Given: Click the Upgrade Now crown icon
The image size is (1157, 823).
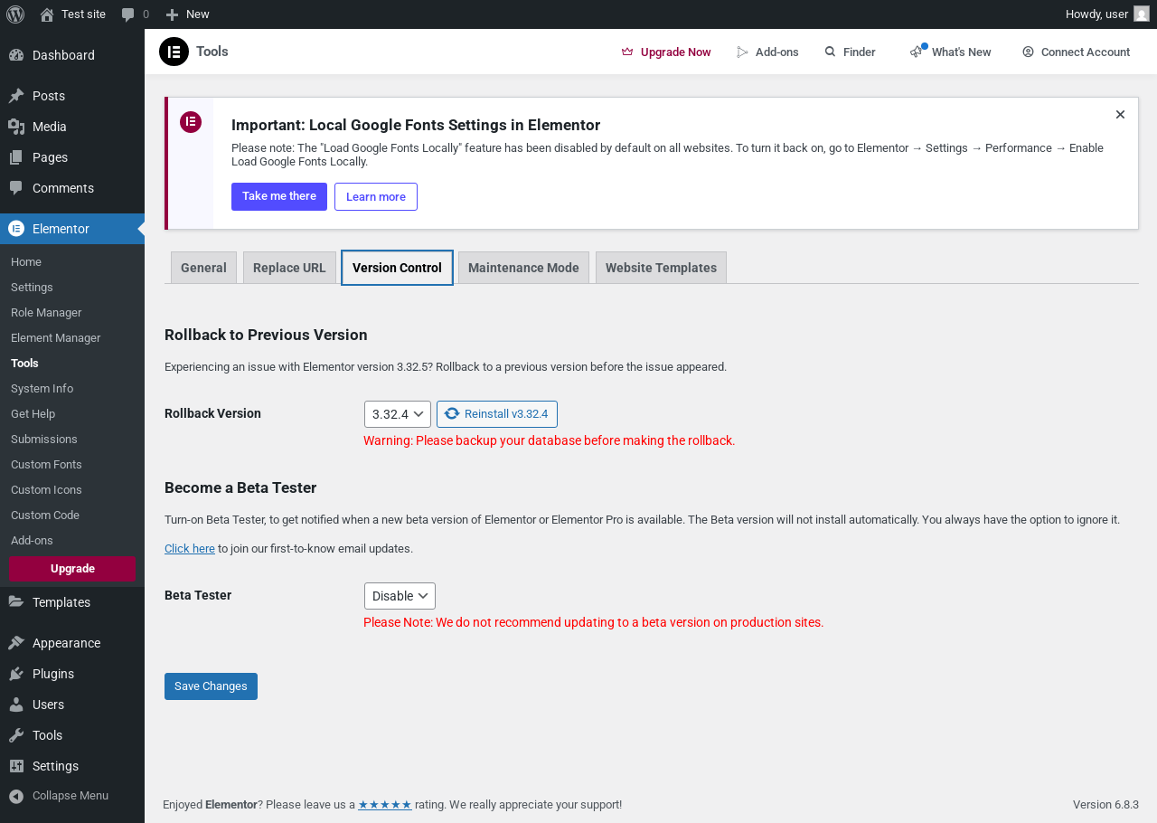Looking at the screenshot, I should [x=627, y=52].
